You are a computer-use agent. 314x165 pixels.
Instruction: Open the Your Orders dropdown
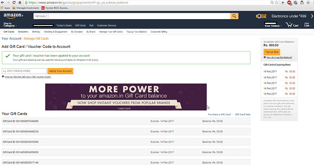pos(273,25)
